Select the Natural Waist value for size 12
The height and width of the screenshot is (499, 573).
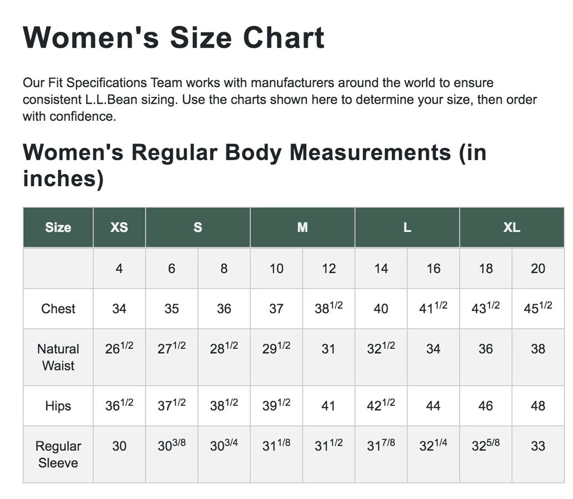click(x=328, y=349)
